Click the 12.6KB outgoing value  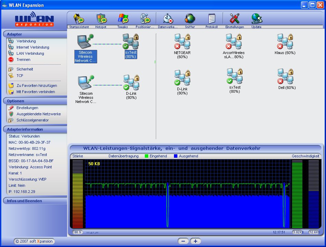click(x=315, y=232)
